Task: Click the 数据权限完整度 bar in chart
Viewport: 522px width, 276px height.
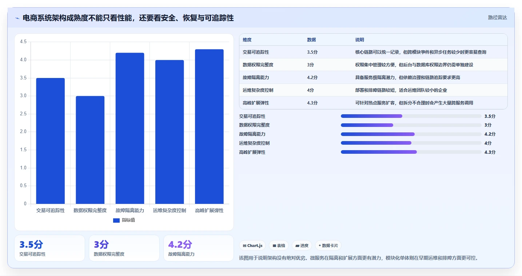Action: [90, 150]
